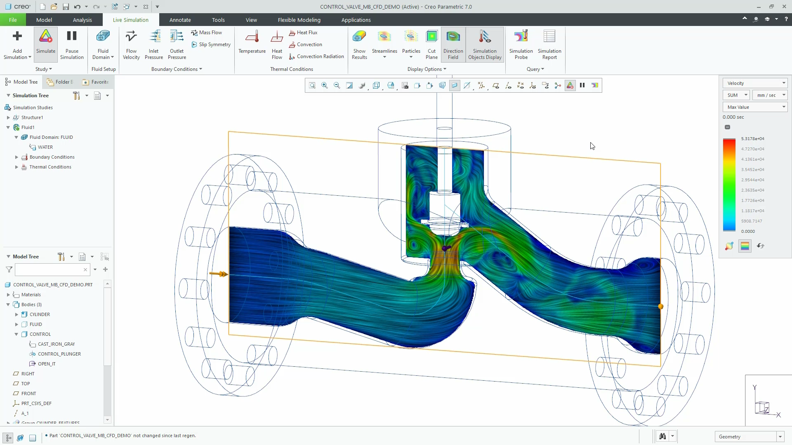Add a Temperature thermal condition
792x445 pixels.
point(252,42)
